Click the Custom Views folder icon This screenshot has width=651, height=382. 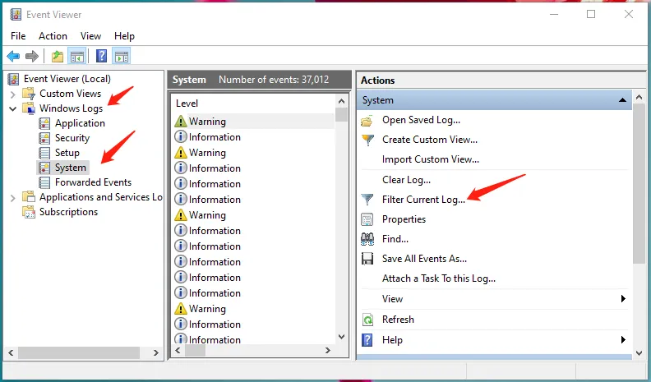tap(29, 94)
